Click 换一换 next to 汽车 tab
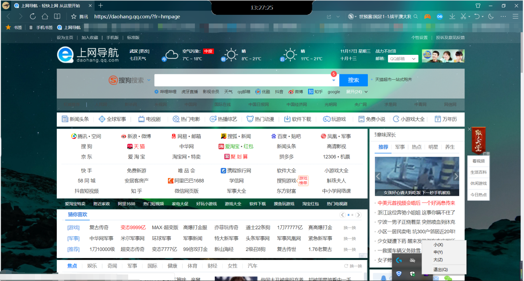 (353, 266)
